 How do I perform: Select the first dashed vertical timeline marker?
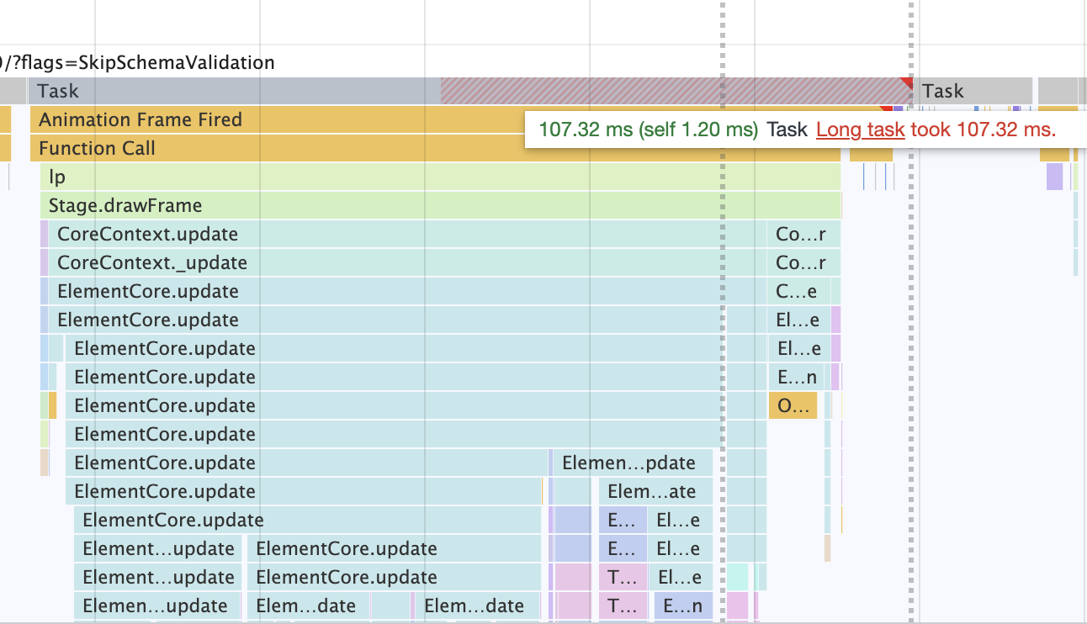[x=722, y=336]
